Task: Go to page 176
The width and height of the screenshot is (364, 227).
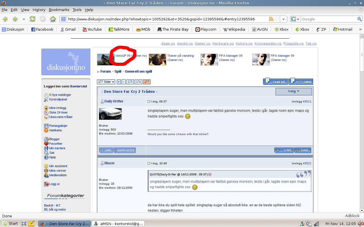Action: click(138, 82)
